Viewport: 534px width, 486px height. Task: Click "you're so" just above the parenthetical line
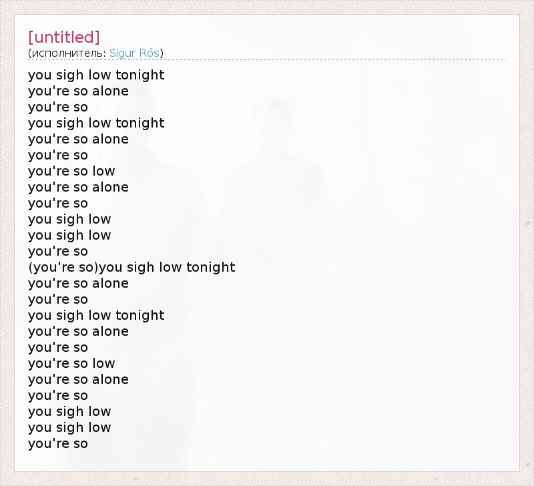(58, 251)
